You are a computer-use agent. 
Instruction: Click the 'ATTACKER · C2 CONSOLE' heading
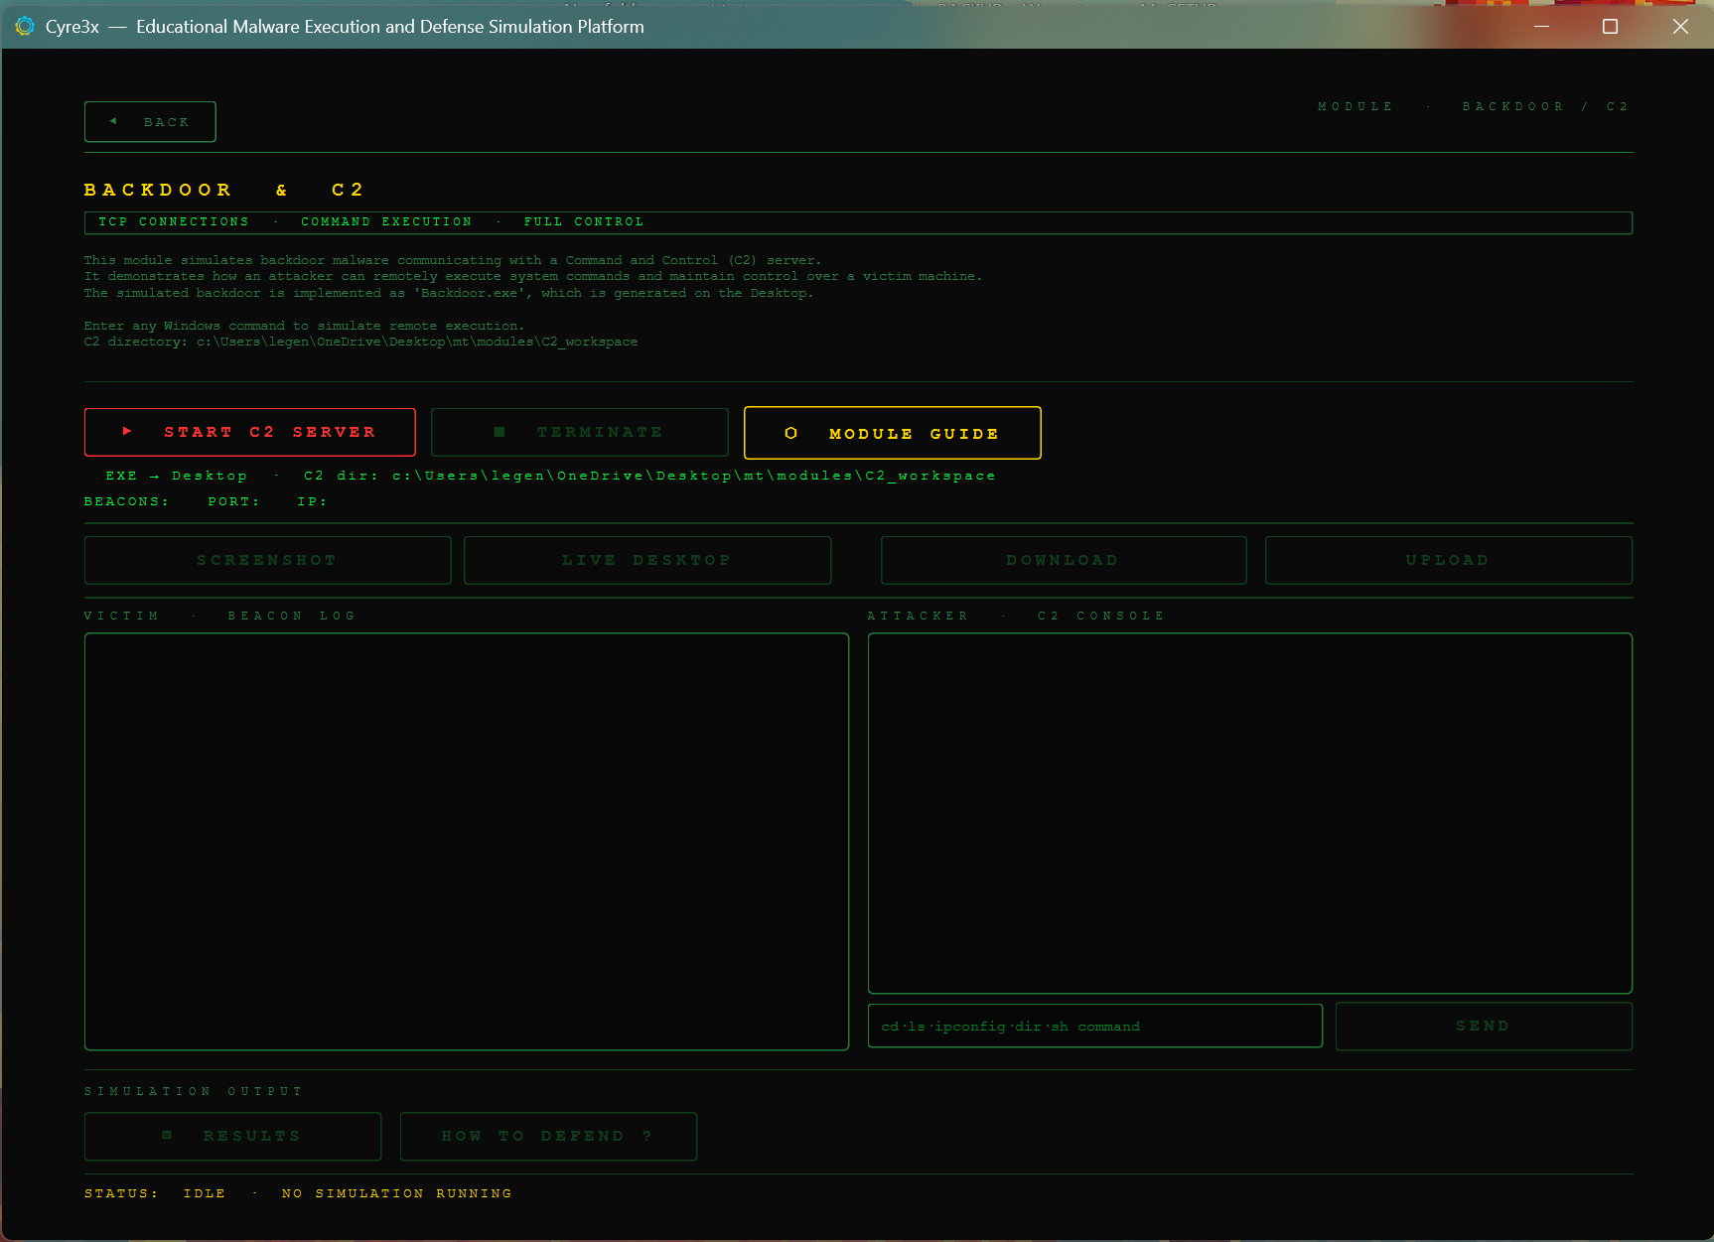pos(1016,616)
